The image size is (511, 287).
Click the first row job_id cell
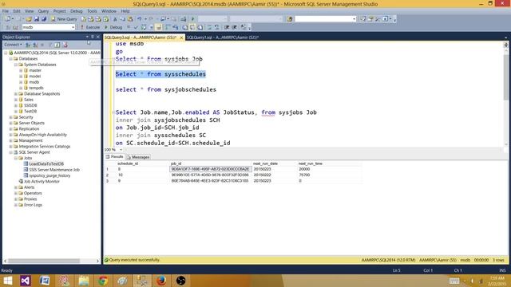click(x=210, y=169)
